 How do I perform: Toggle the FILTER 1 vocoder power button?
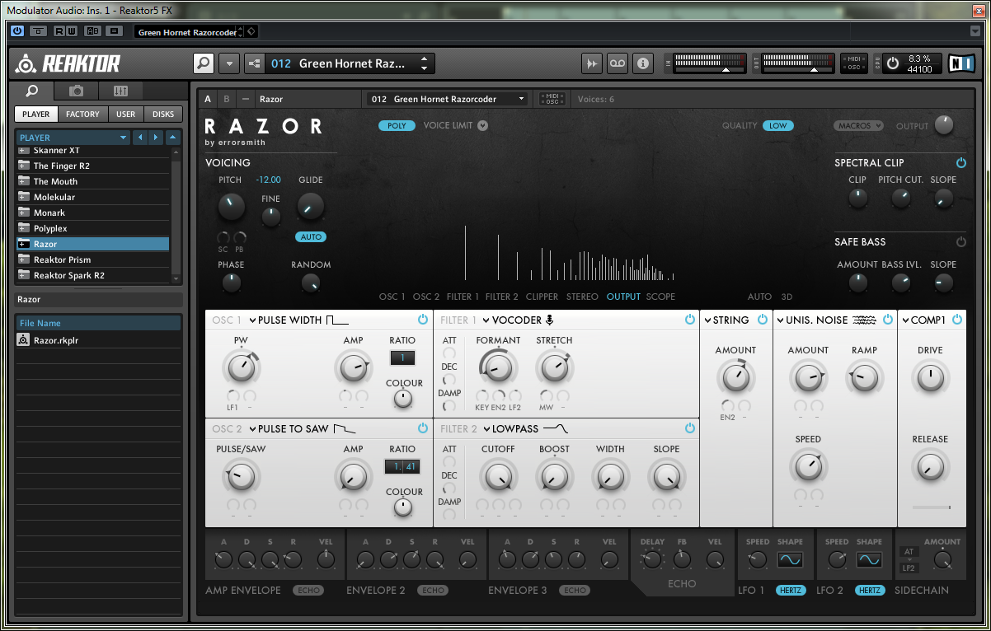[x=690, y=320]
